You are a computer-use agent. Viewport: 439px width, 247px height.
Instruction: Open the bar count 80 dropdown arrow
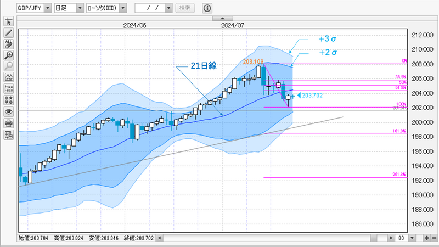[412, 238]
